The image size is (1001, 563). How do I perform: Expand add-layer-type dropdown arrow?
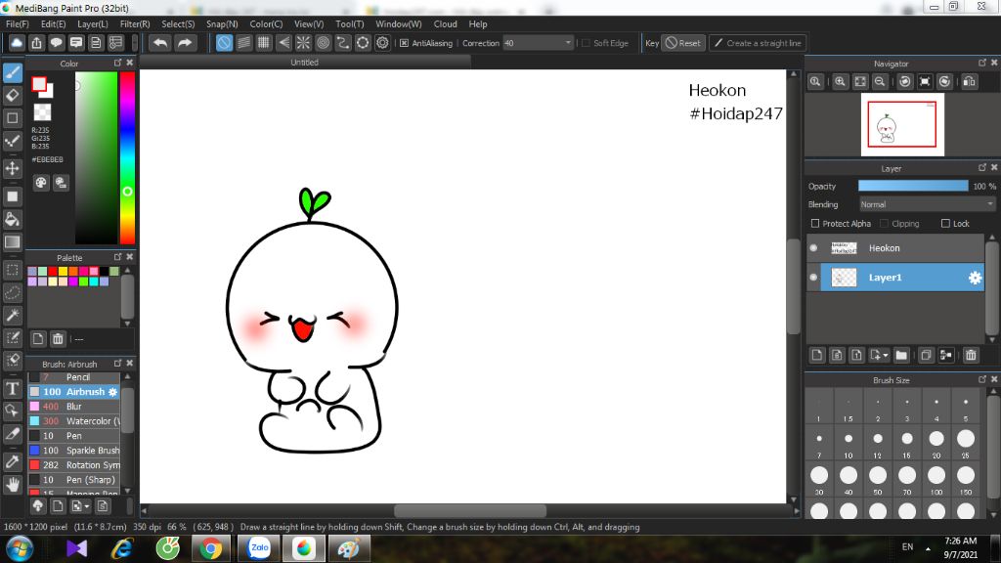pos(886,356)
